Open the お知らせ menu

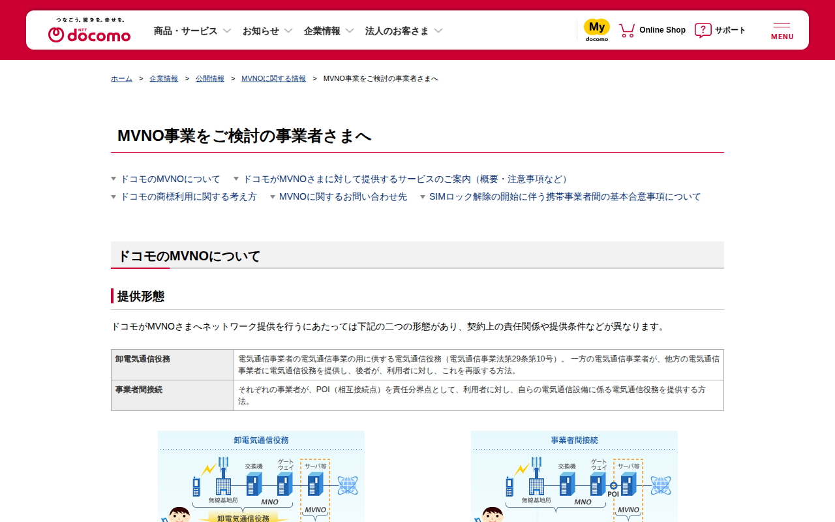[261, 31]
